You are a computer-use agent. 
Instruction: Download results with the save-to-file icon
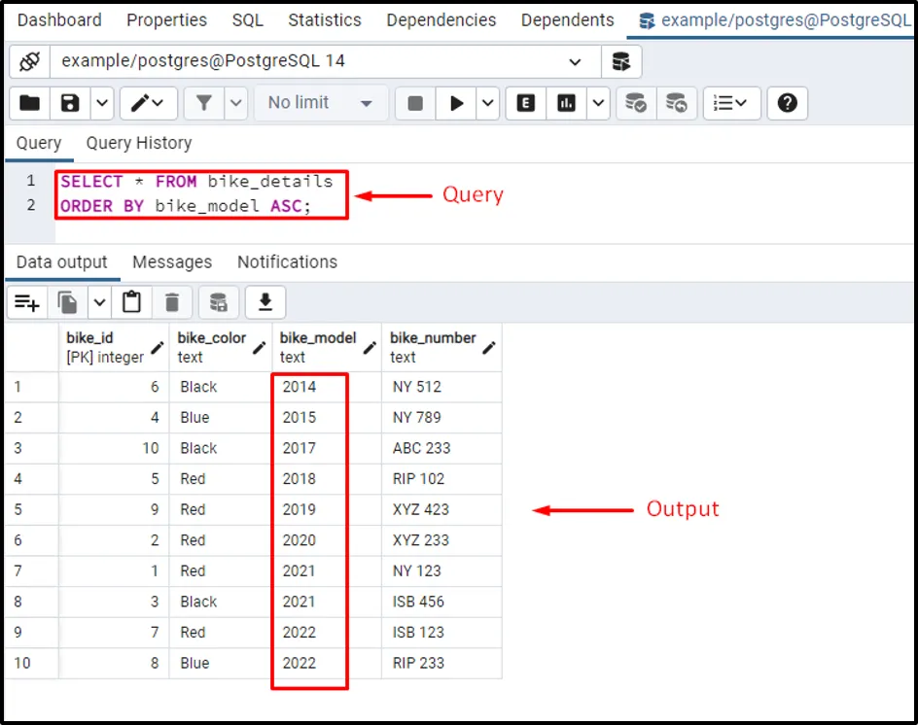265,303
